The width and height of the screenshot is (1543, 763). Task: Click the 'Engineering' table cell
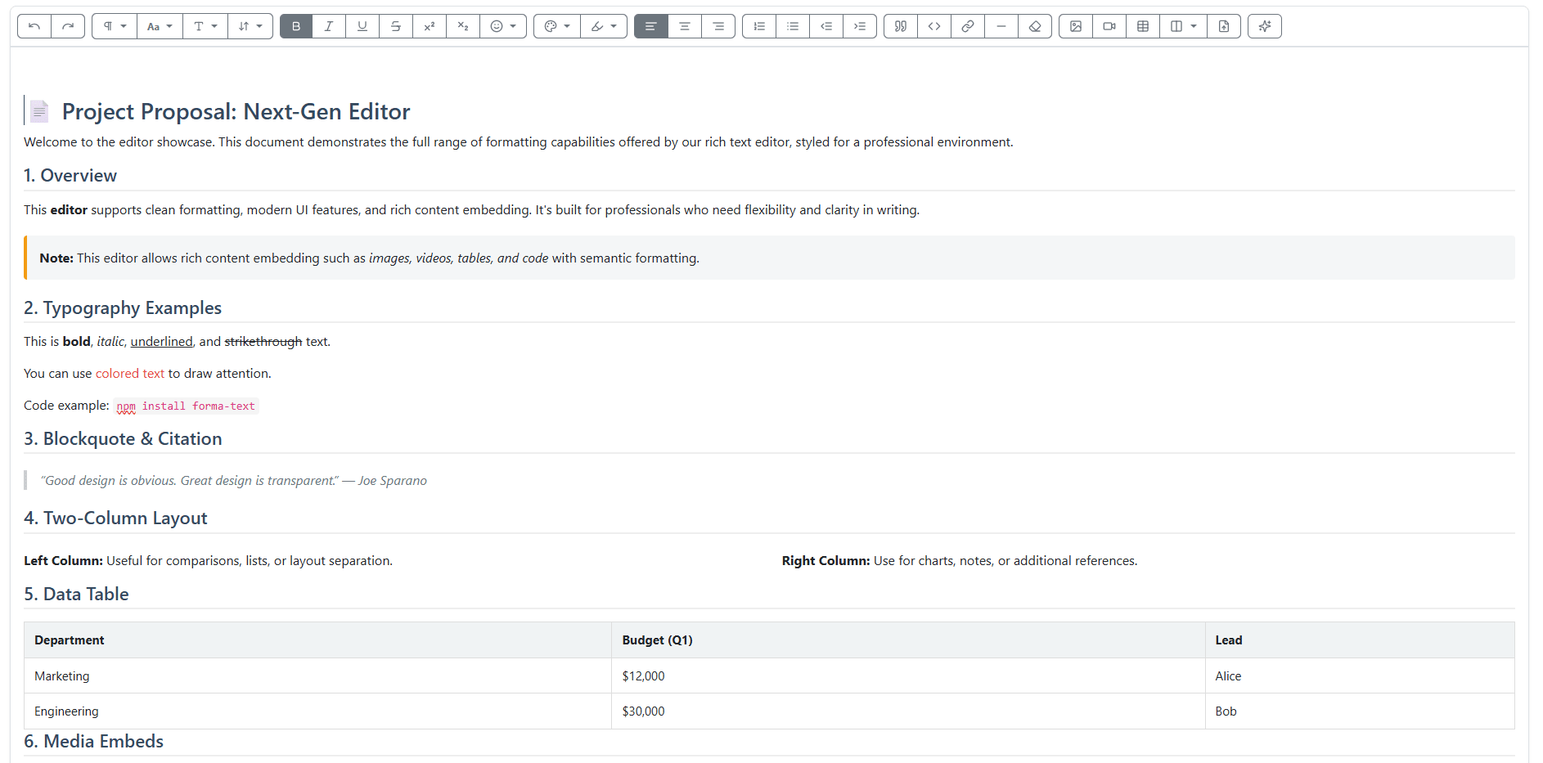tap(318, 711)
